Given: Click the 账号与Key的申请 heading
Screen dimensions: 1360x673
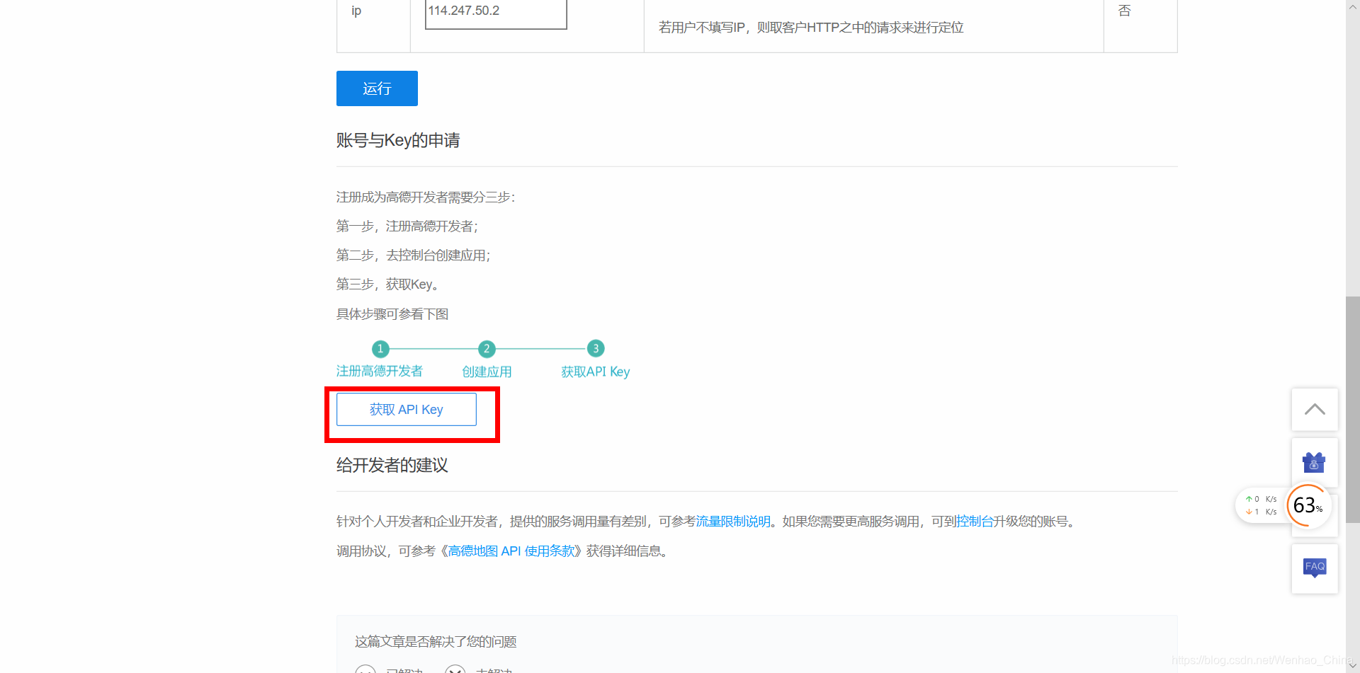Looking at the screenshot, I should pyautogui.click(x=398, y=140).
